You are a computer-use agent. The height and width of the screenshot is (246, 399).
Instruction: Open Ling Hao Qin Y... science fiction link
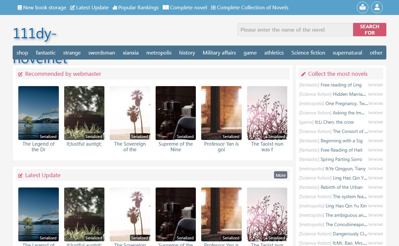click(x=350, y=178)
